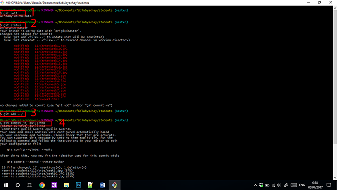Open OneNote from the taskbar
This screenshot has width=337, height=190.
coord(54,185)
